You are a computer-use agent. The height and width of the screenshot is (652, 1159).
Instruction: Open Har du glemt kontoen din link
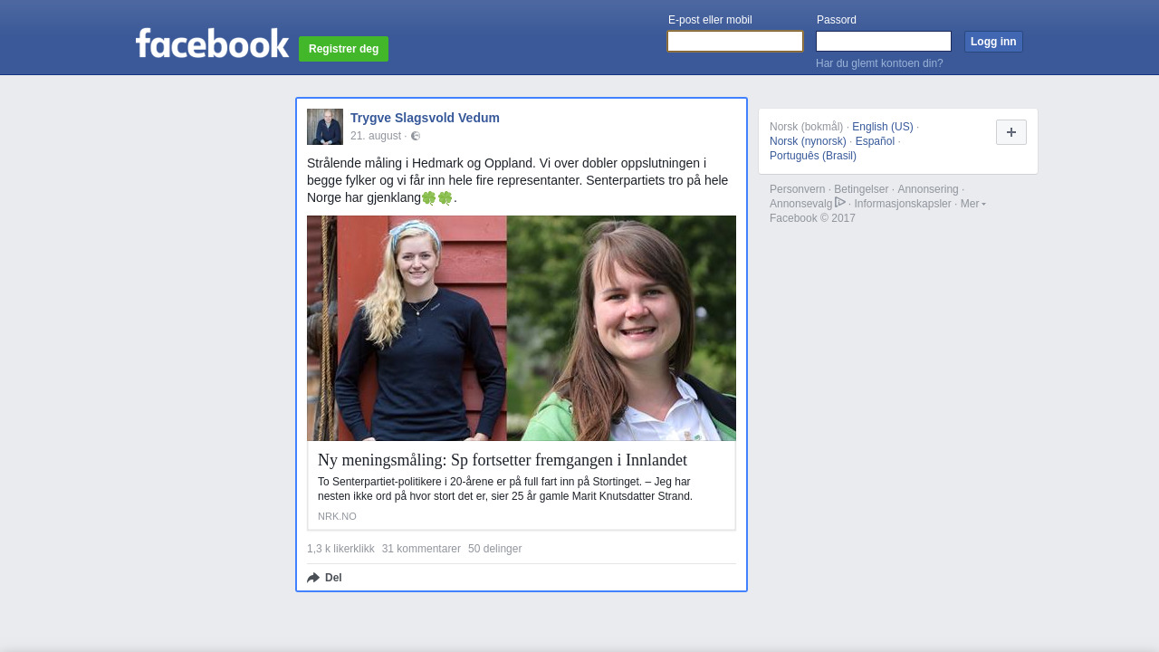coord(879,63)
